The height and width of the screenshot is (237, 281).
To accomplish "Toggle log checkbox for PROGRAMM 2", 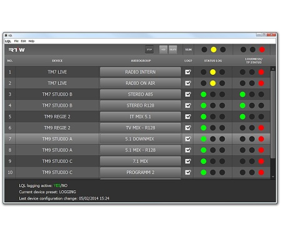I will click(x=188, y=172).
